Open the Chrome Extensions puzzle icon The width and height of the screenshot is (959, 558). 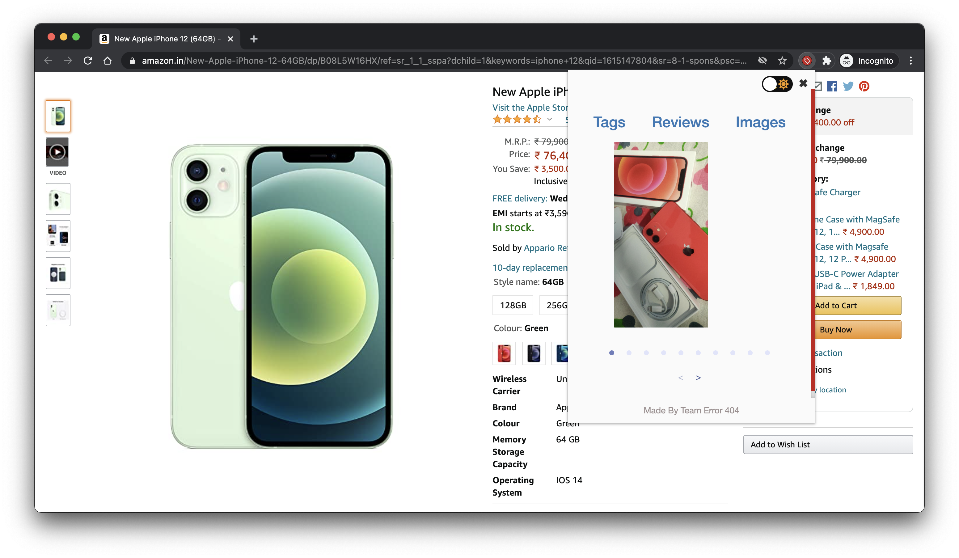(x=826, y=61)
